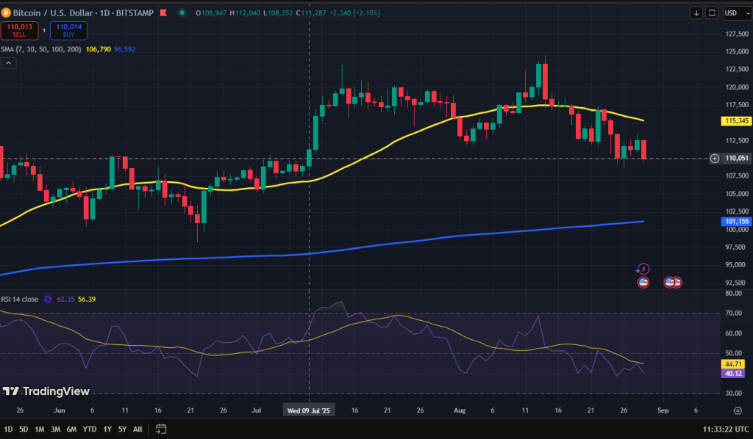This screenshot has width=753, height=439.
Task: Switch to the YTD time range
Action: [89, 429]
